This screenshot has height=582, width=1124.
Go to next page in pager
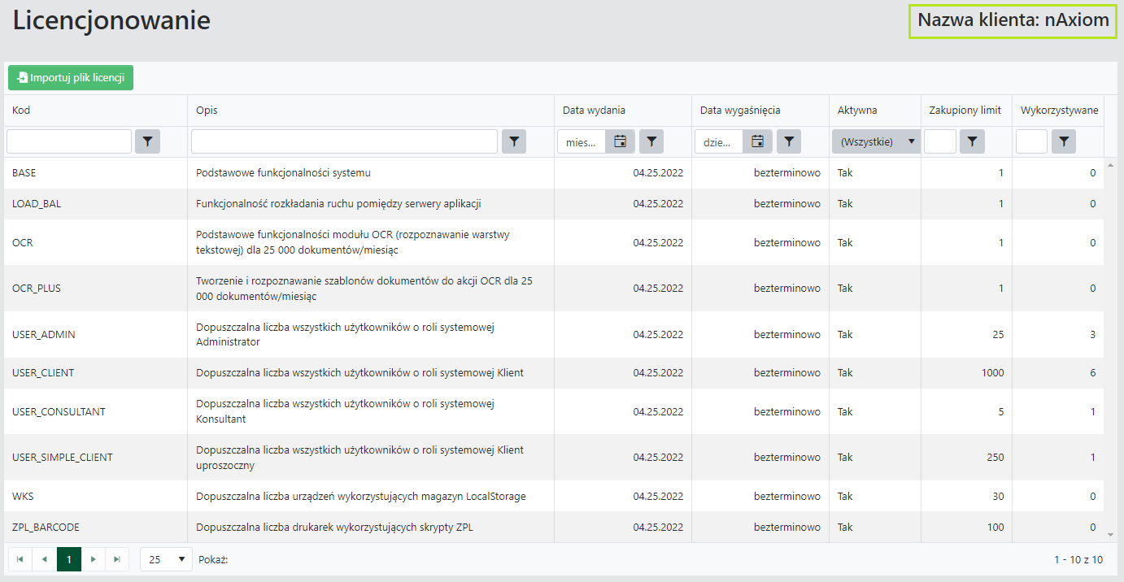coord(94,559)
